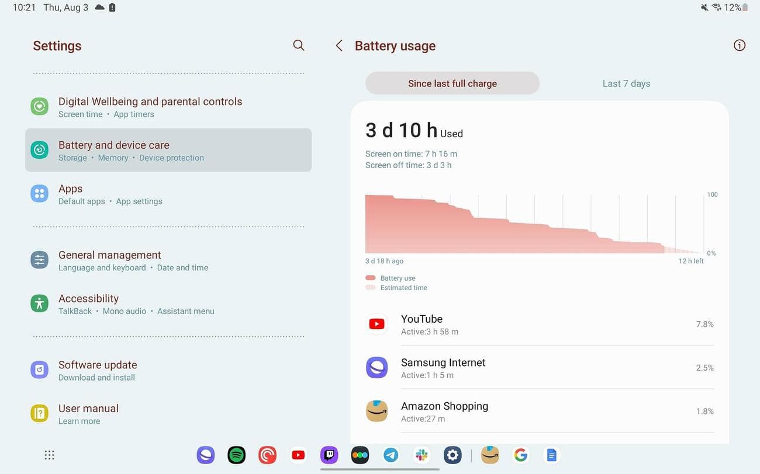The image size is (760, 474).
Task: Open Accessibility settings
Action: click(x=88, y=304)
